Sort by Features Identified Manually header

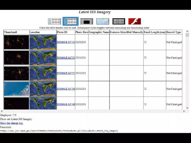[x=126, y=32]
